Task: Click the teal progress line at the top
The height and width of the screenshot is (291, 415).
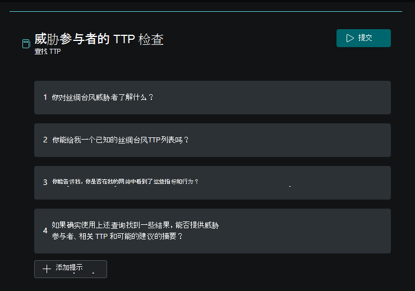Action: pyautogui.click(x=206, y=11)
